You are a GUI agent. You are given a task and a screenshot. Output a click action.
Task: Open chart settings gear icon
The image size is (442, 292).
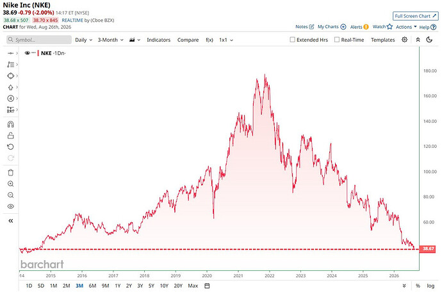click(x=404, y=40)
